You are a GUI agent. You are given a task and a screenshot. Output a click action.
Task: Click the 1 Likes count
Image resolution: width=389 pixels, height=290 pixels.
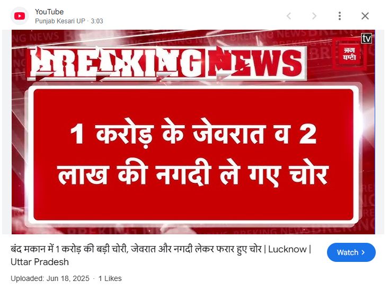pos(110,278)
